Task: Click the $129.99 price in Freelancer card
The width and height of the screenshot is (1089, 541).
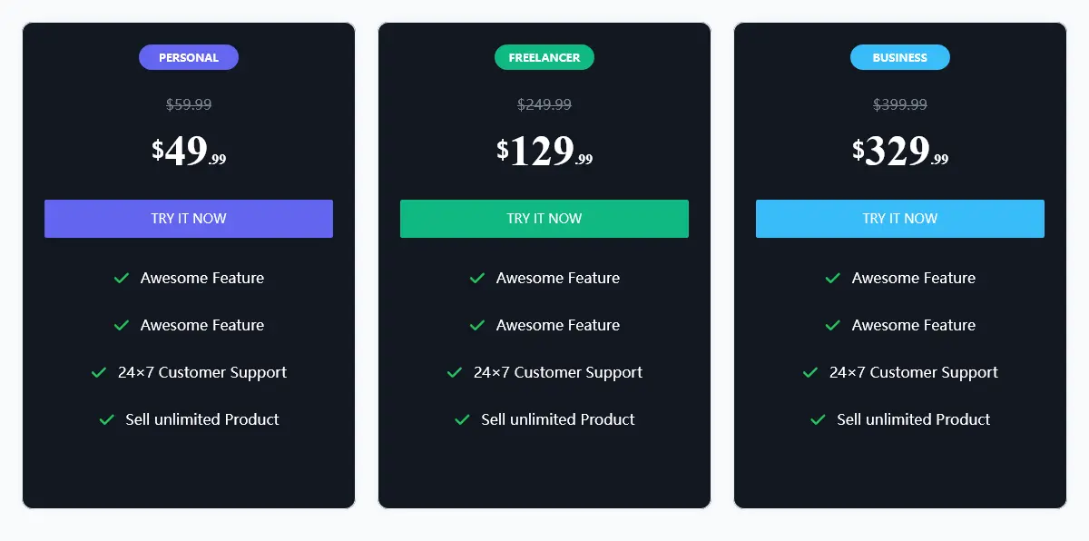Action: 544,151
